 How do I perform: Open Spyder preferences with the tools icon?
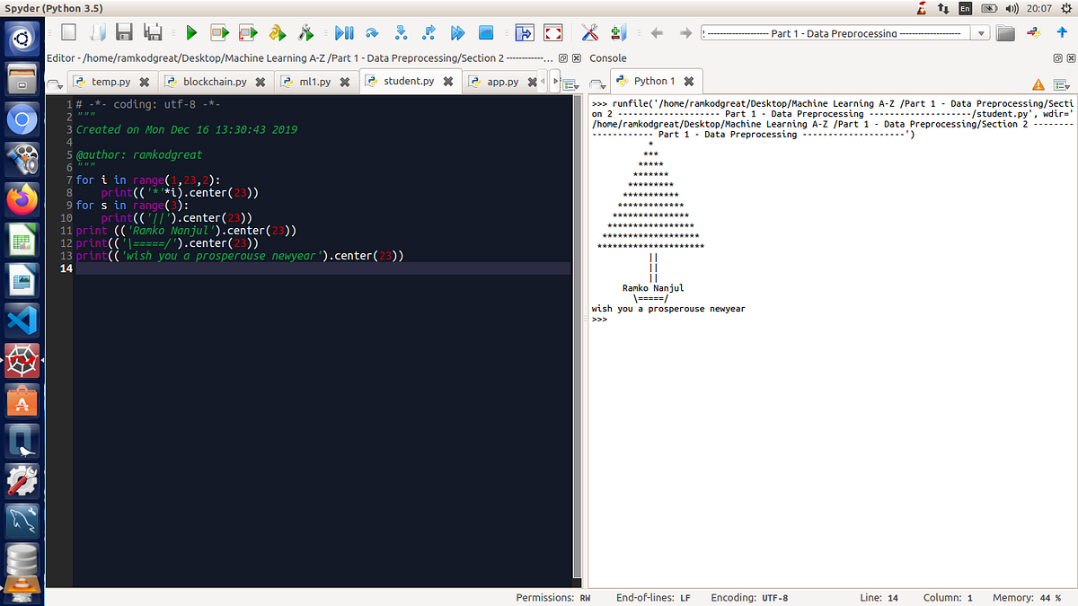[x=589, y=32]
